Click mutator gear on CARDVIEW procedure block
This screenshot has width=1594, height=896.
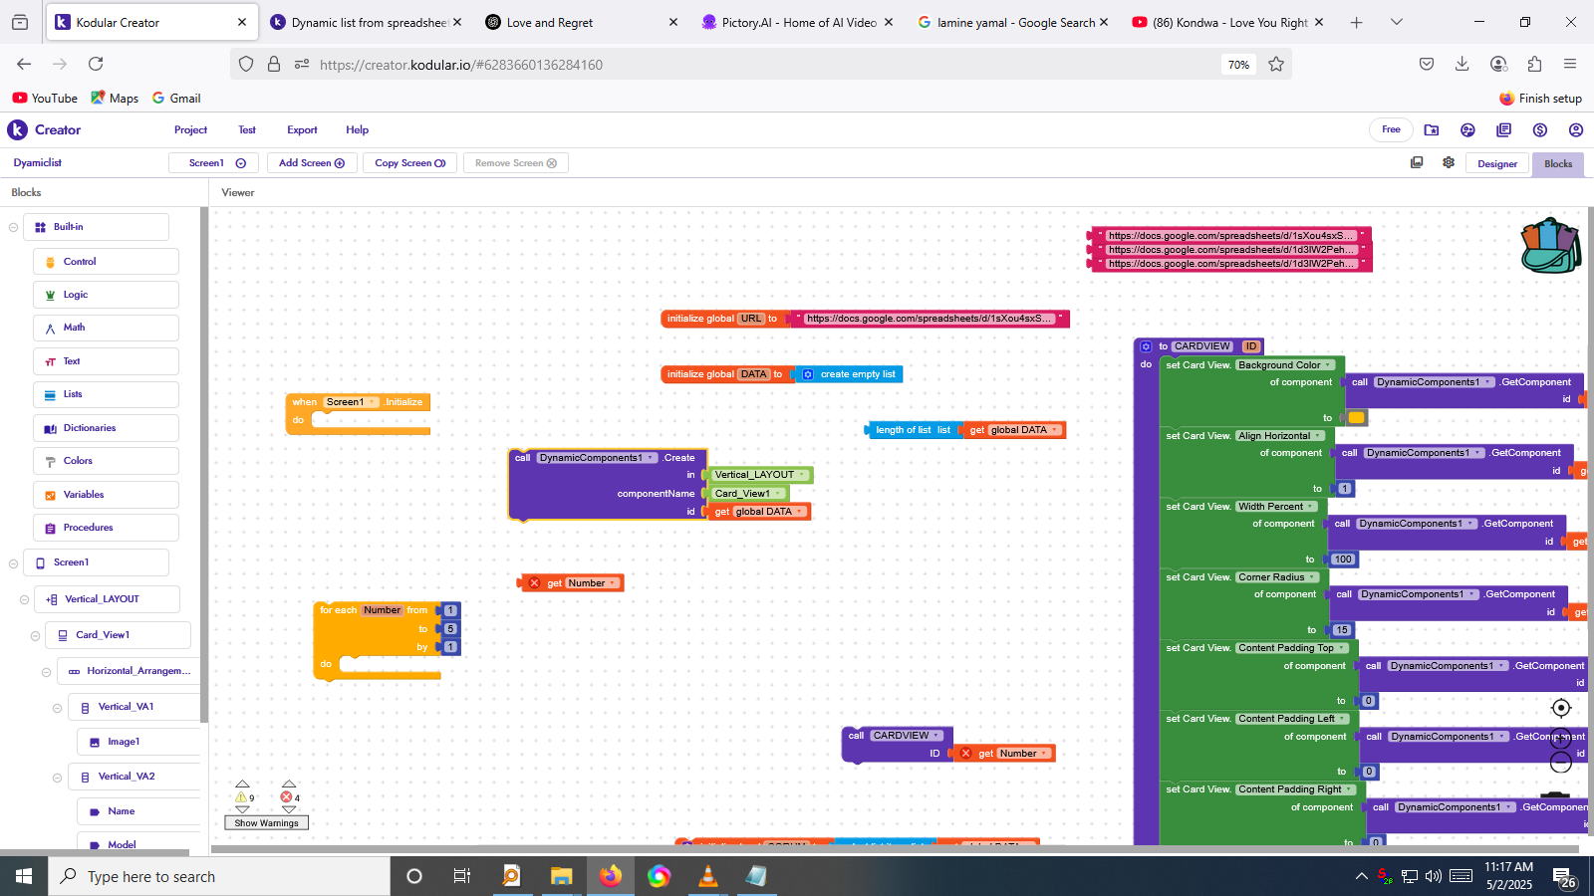[x=1146, y=346]
